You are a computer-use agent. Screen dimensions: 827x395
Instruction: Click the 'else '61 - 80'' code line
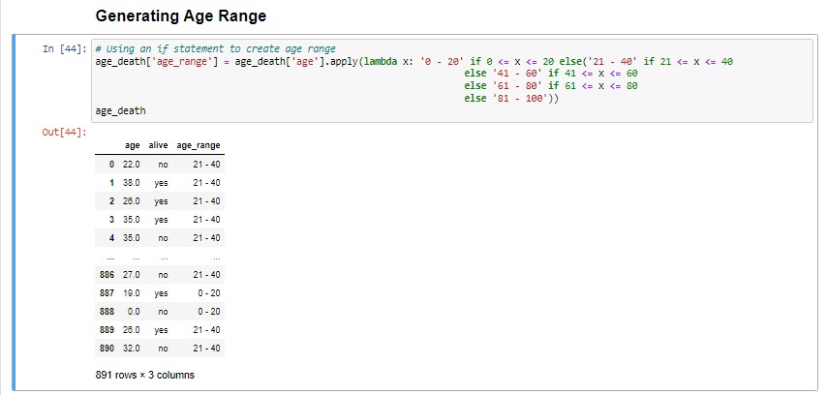click(551, 85)
